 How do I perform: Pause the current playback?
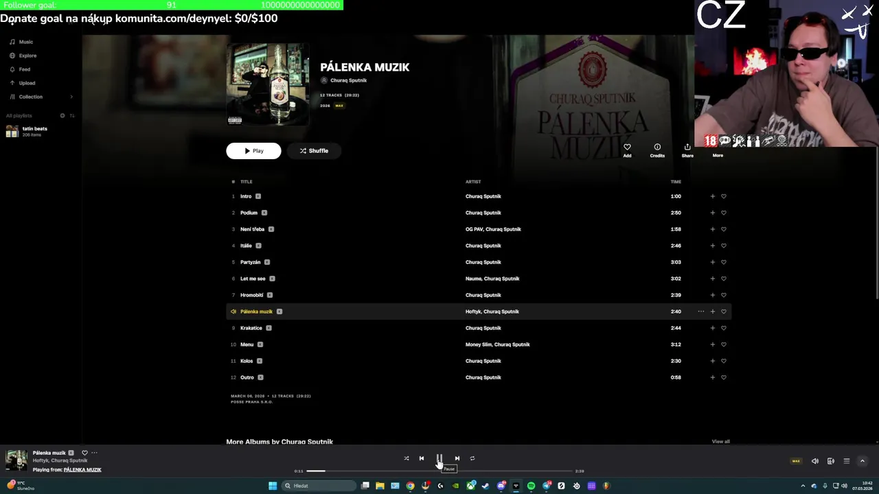tap(439, 458)
